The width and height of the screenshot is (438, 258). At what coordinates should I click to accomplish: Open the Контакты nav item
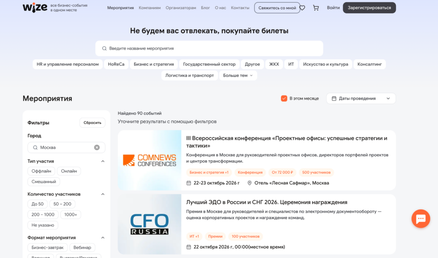240,8
